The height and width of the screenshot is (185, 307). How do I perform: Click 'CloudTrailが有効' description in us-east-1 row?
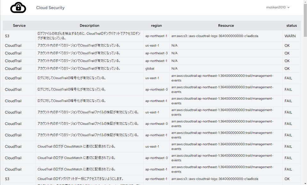click(x=79, y=45)
